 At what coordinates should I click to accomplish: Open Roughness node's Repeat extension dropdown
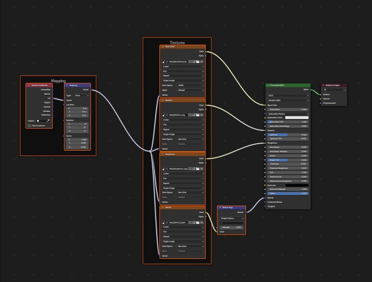[183, 184]
